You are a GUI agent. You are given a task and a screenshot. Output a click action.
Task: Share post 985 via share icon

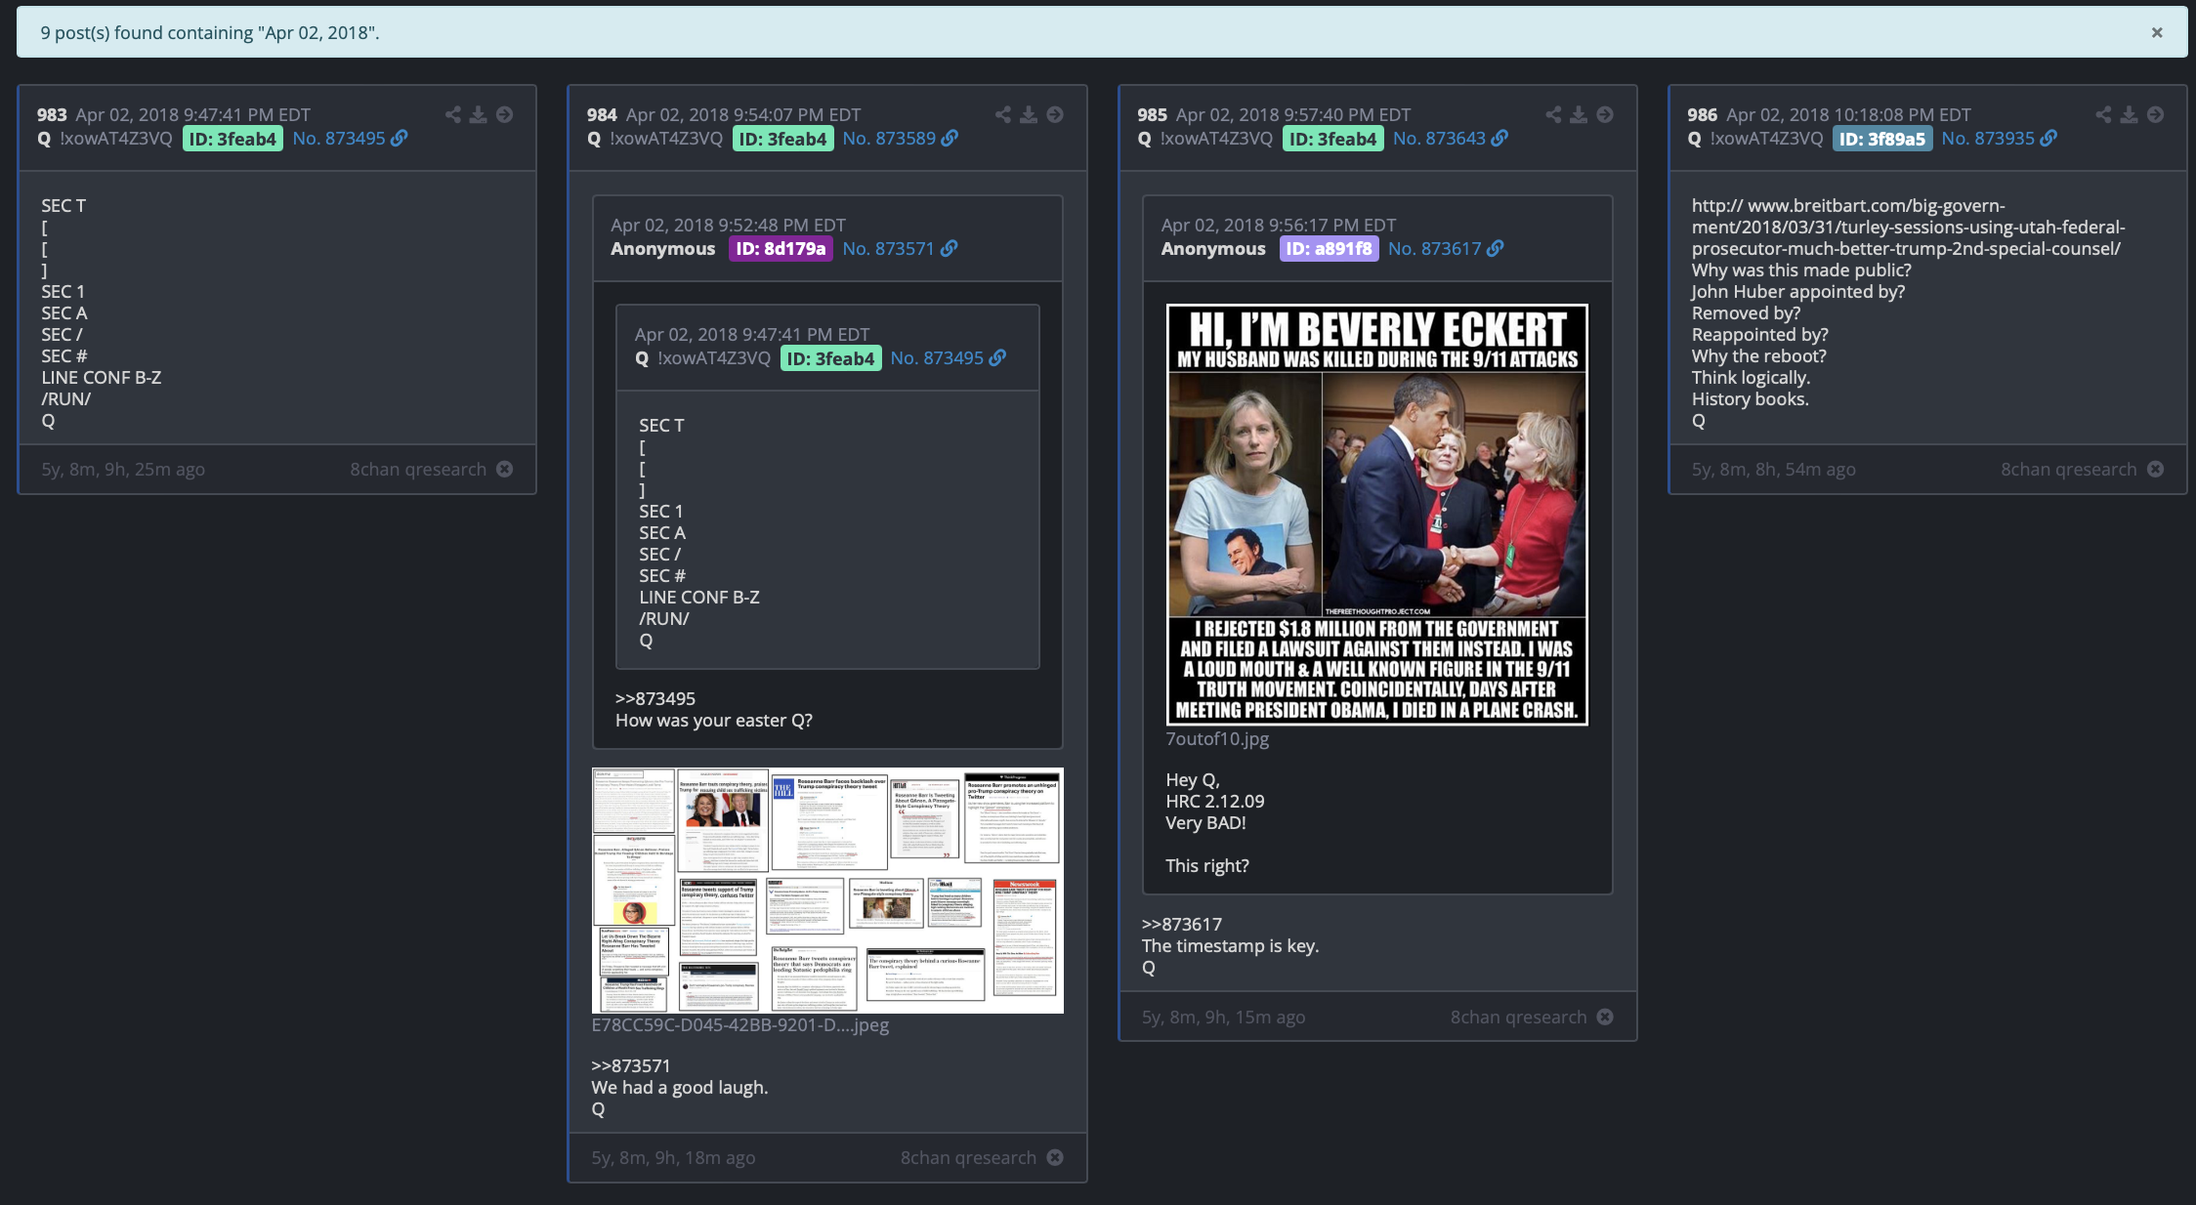coord(1553,114)
